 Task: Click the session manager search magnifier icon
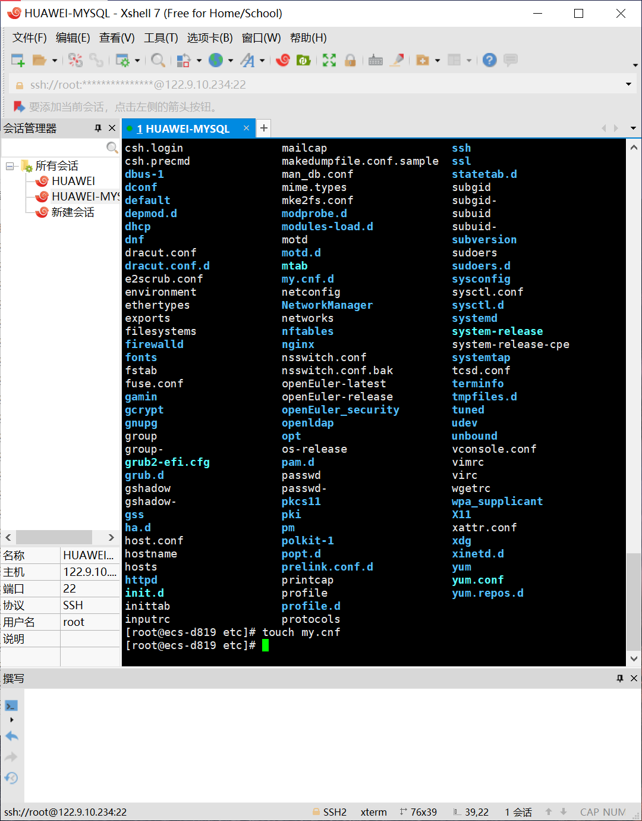tap(112, 147)
